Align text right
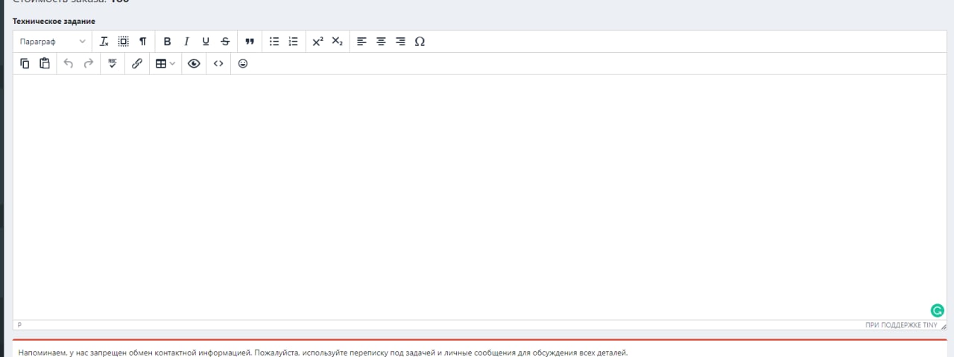The image size is (954, 357). click(x=400, y=42)
